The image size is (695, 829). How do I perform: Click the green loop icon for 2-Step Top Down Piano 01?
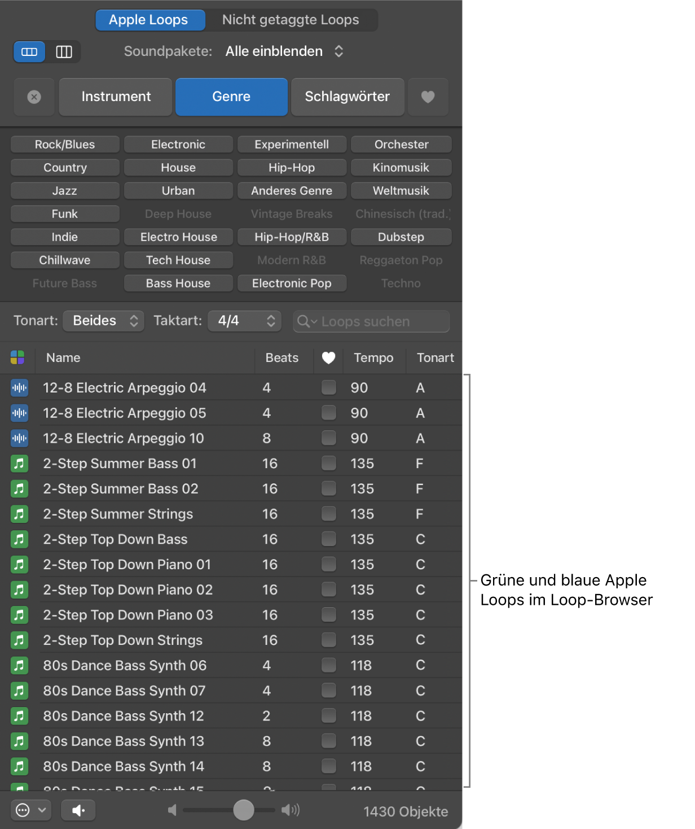(x=19, y=564)
